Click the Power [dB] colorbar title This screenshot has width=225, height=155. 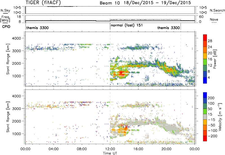click(215, 59)
